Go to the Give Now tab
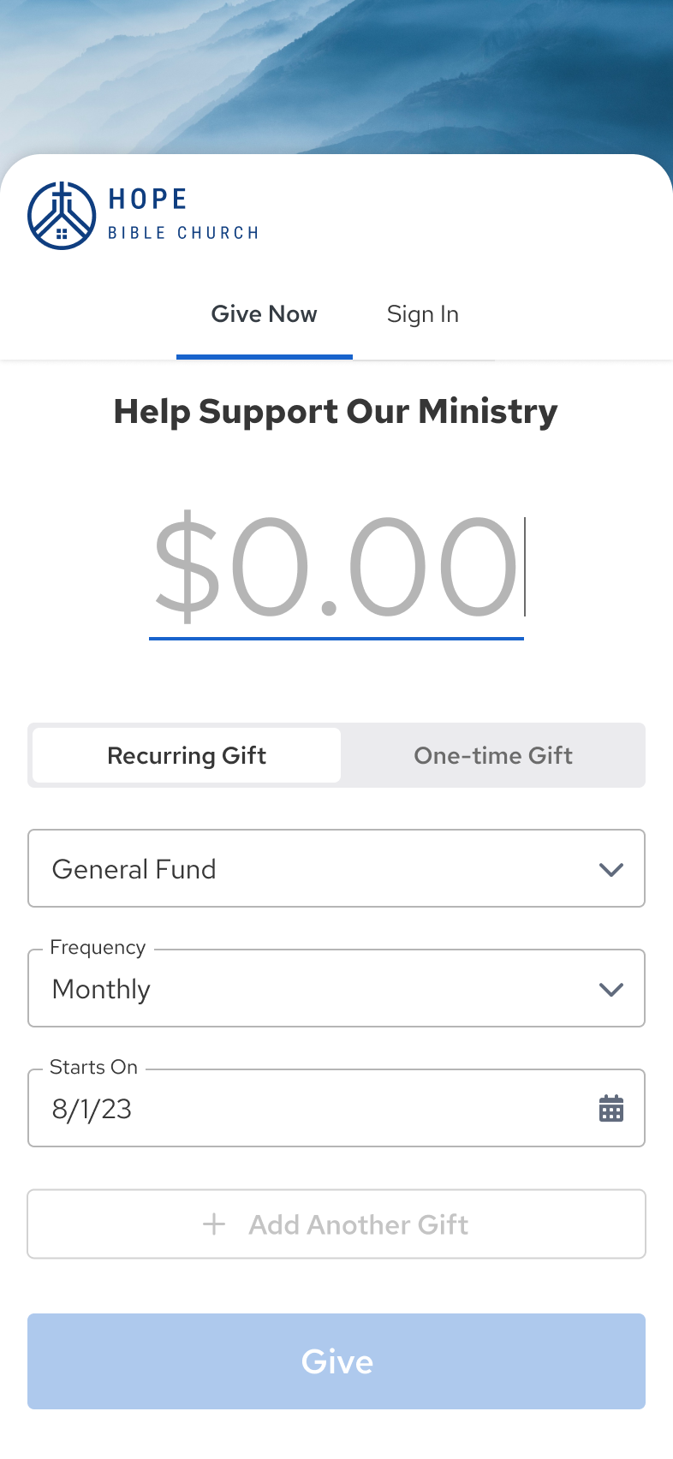 [x=264, y=314]
